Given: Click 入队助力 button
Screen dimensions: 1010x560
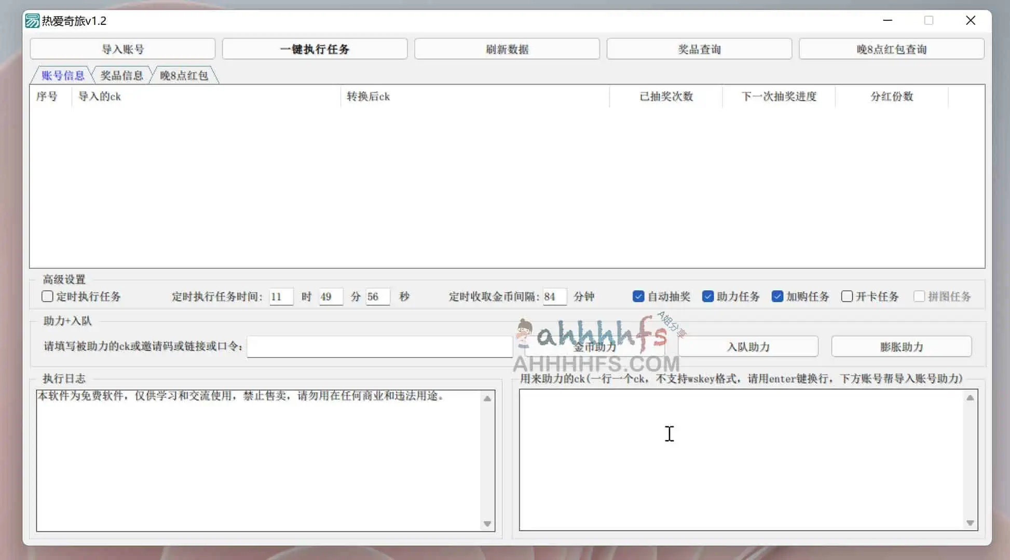Looking at the screenshot, I should 748,346.
